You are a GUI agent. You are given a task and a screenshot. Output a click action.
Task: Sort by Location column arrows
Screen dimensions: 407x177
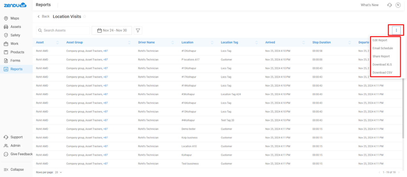pyautogui.click(x=212, y=43)
